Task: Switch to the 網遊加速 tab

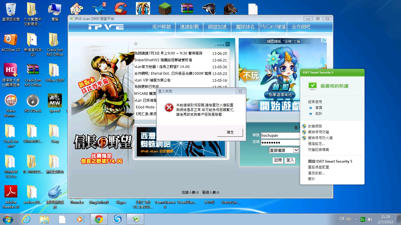Action: pyautogui.click(x=217, y=27)
